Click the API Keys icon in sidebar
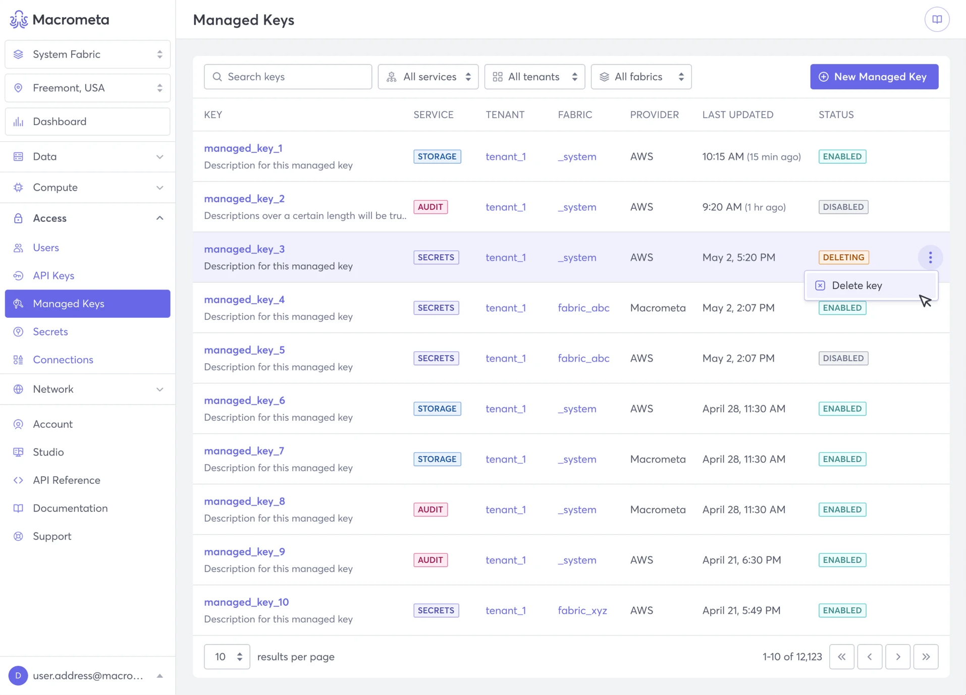This screenshot has width=966, height=695. click(19, 275)
